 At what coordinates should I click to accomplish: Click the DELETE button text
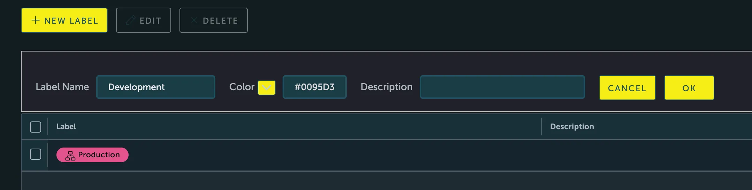tap(221, 21)
